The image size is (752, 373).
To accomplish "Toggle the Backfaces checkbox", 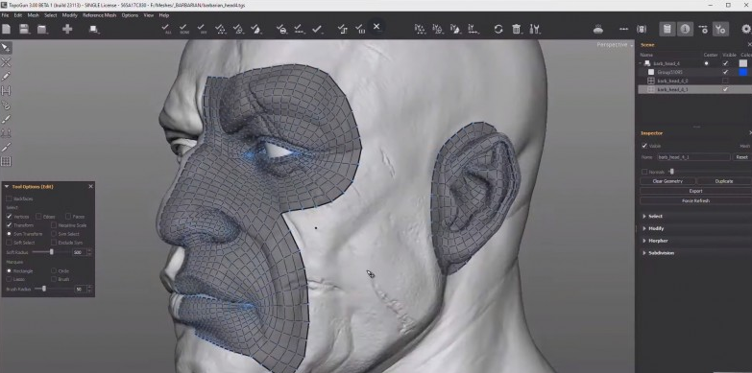I will (x=9, y=198).
